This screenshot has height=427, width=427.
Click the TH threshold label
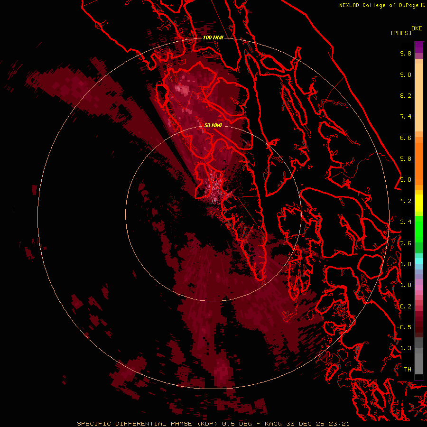[408, 370]
